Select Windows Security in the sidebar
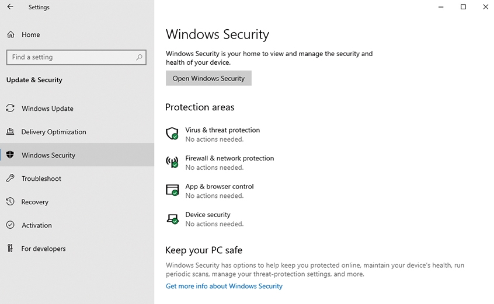Viewport: 494px width, 304px height. coord(77,155)
